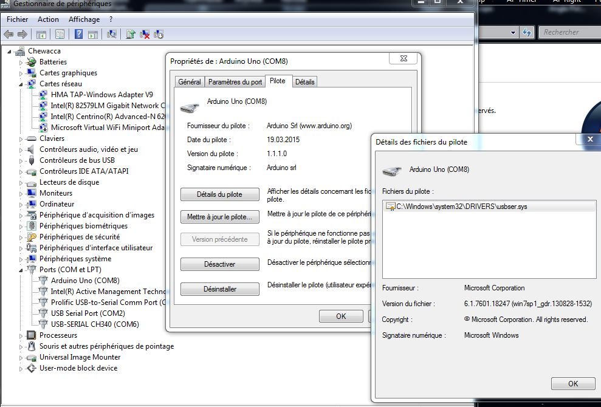Select Prolific USB-to-Serial Comm Port

[x=108, y=303]
